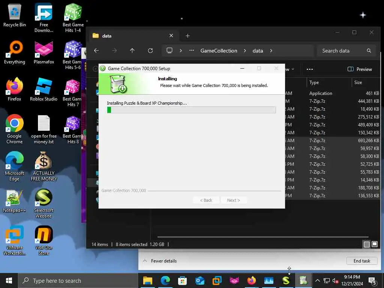Screen dimensions: 384x288
Task: Open the Recycle Bin desktop icon
Action: [x=15, y=15]
